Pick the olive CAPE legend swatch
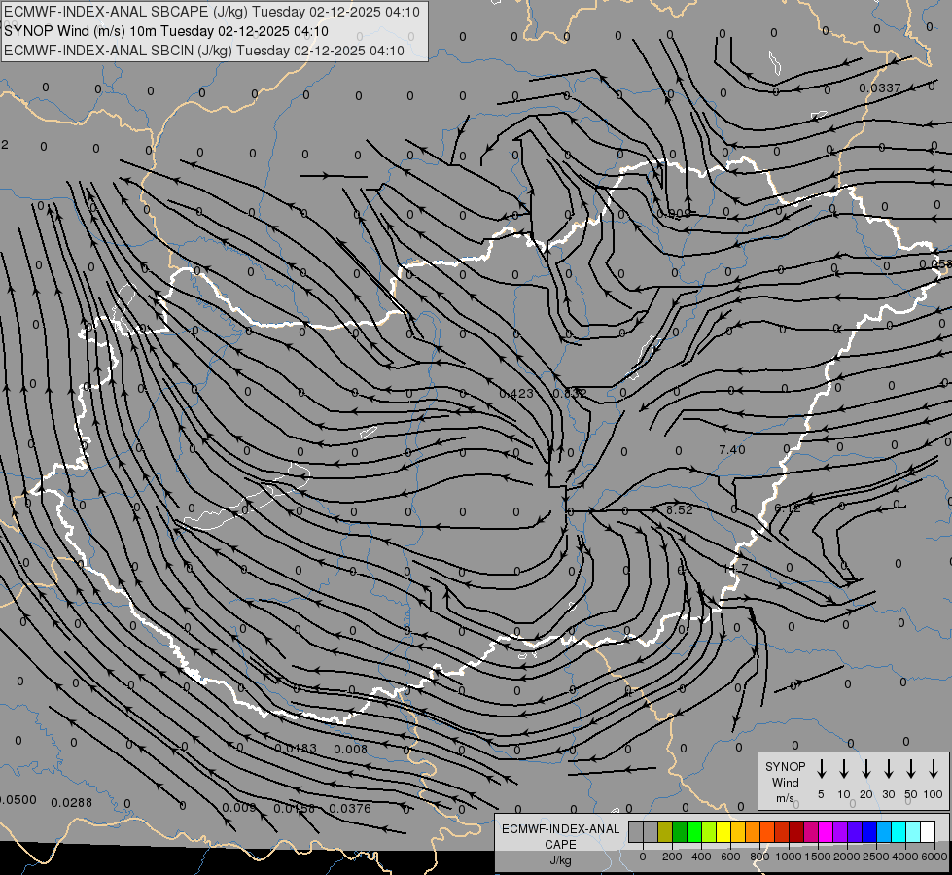 (665, 831)
